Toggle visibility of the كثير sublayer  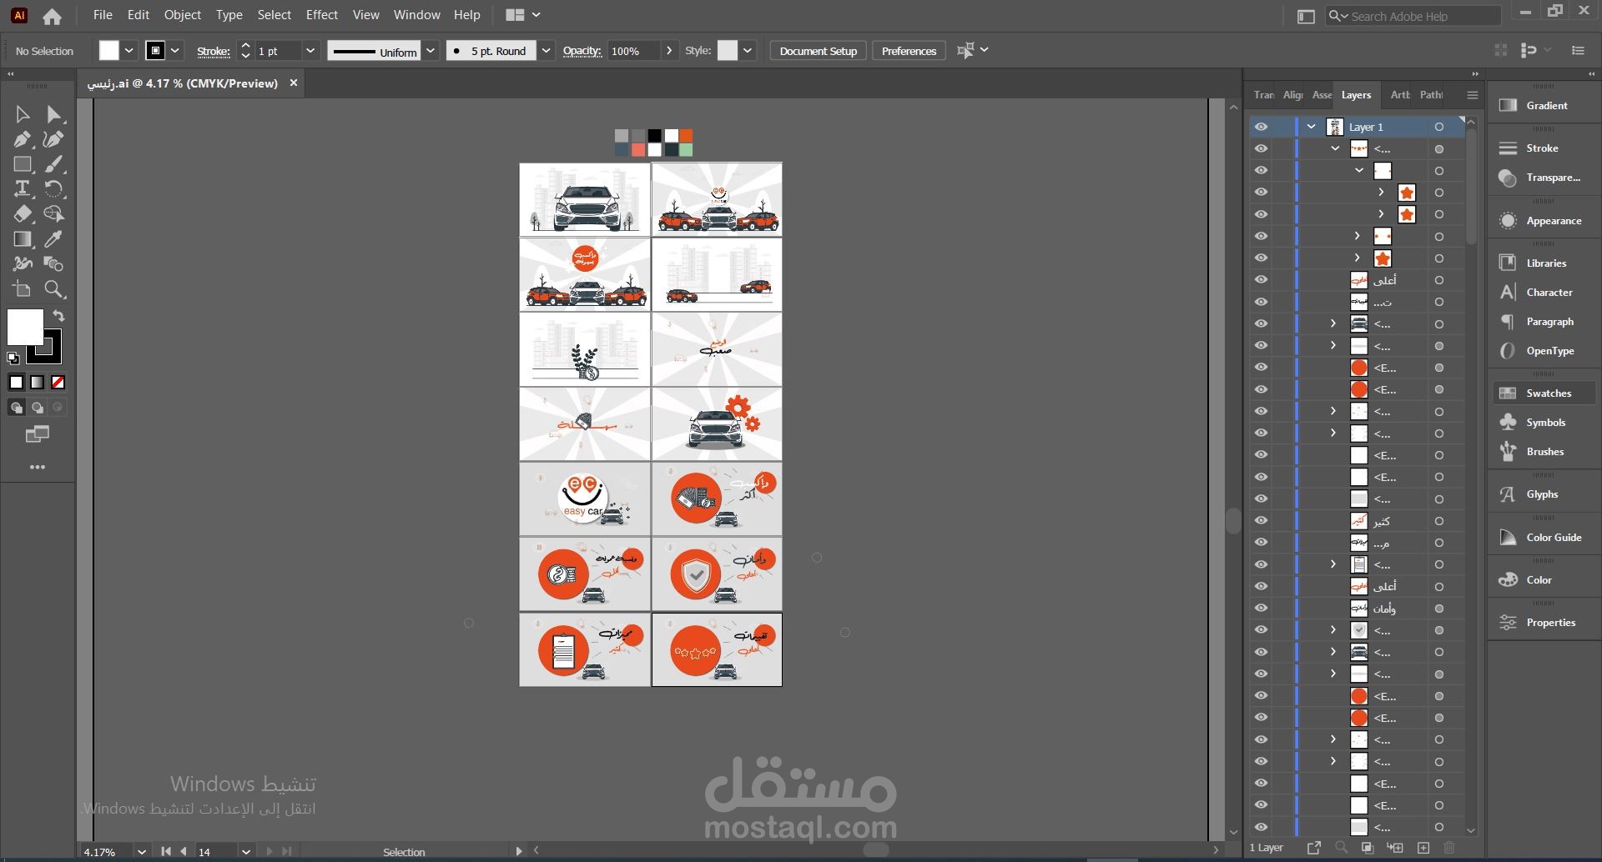[x=1261, y=521]
